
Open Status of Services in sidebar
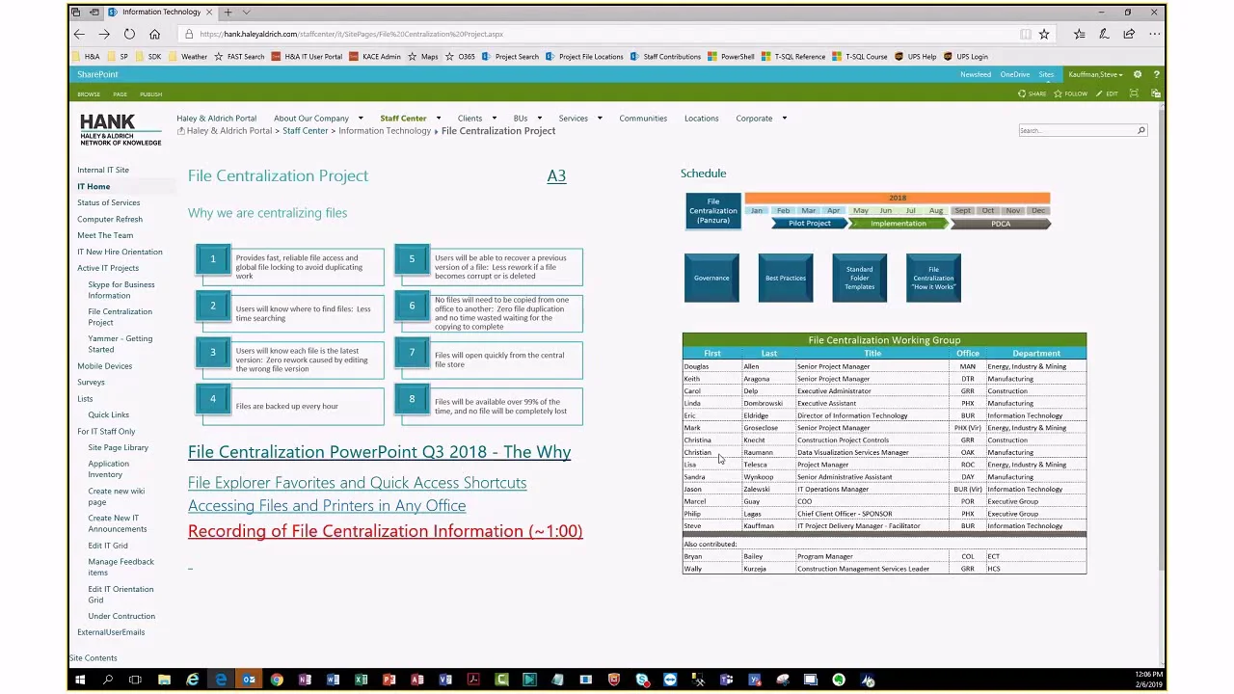click(x=108, y=202)
